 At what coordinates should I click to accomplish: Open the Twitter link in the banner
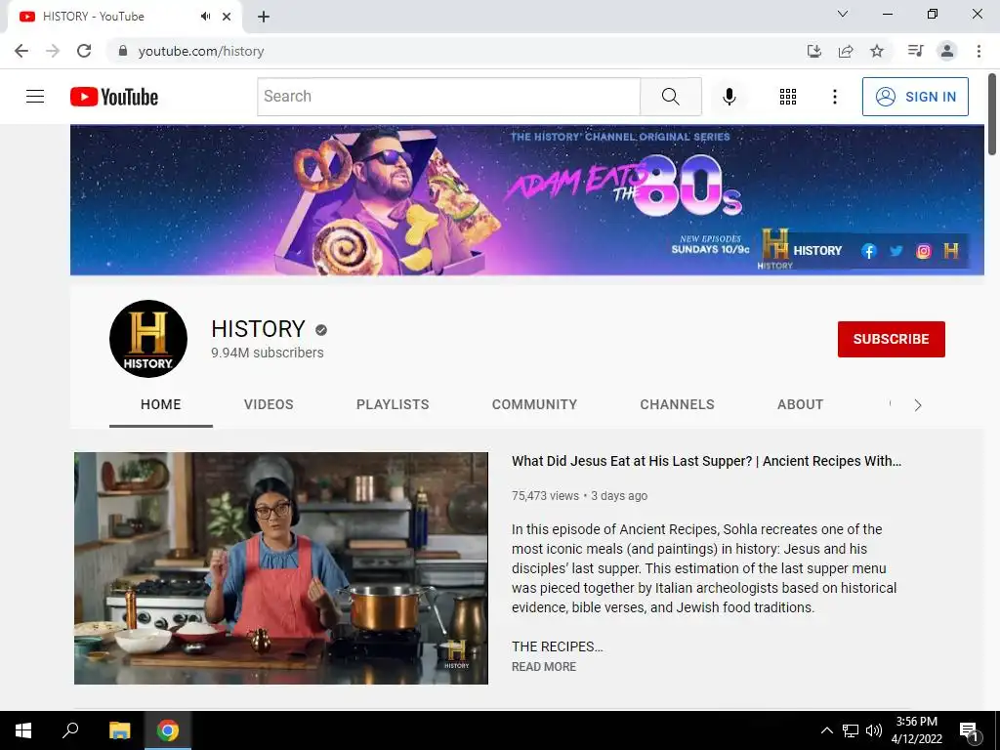896,251
